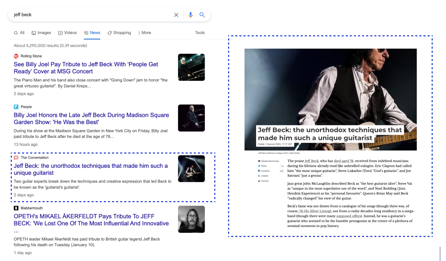Click the '1 day ago' timestamp

23,253
